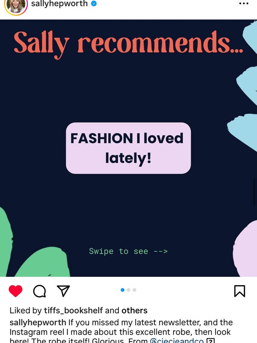The image size is (257, 343).
Task: Open the three-dot more options menu
Action: (244, 3)
